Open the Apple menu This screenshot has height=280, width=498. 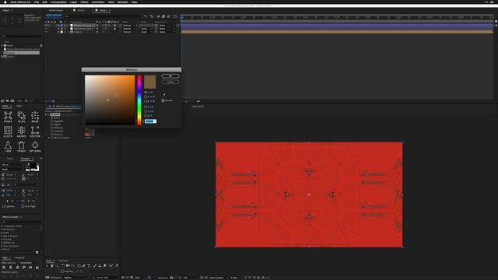tap(5, 2)
